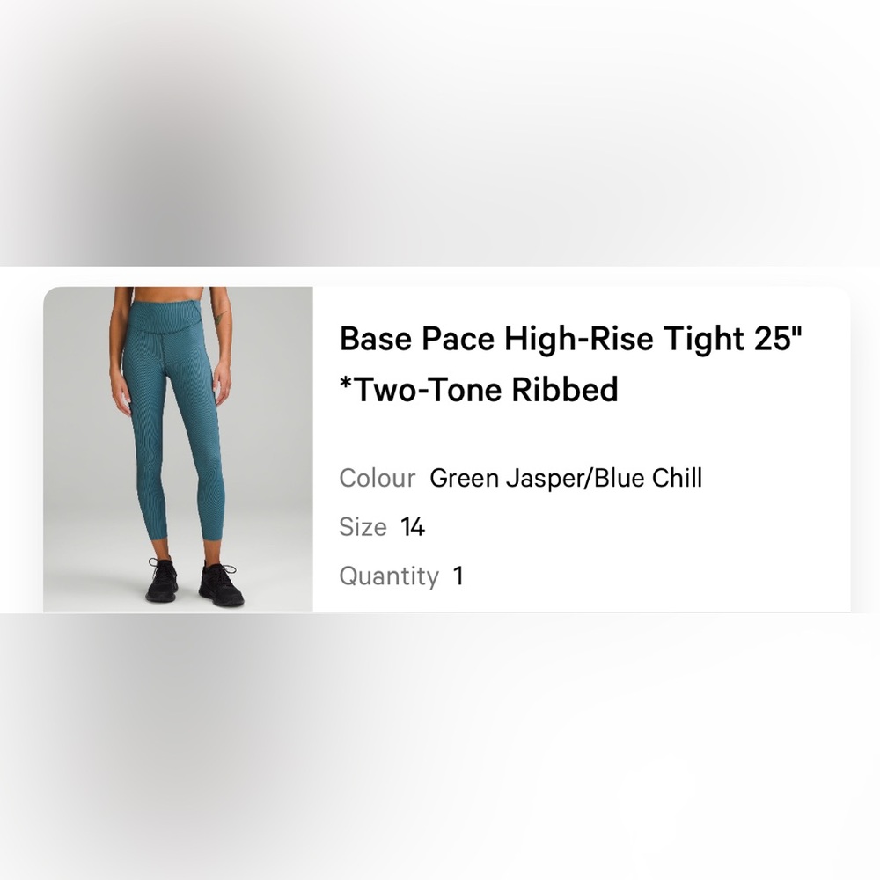Screen dimensions: 880x880
Task: Click the model's left black sneaker
Action: coord(162,580)
